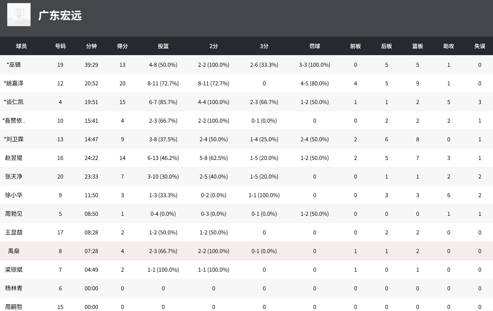The height and width of the screenshot is (311, 493).
Task: Click 周勃见's field goals 0-4 (0.0%)
Action: 163,214
